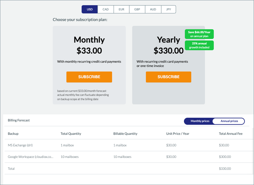Click the Save $66.00/Year green badge
Viewport: 254px width, 185px height.
click(x=199, y=34)
